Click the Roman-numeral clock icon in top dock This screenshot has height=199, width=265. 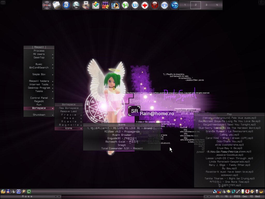[47, 5]
